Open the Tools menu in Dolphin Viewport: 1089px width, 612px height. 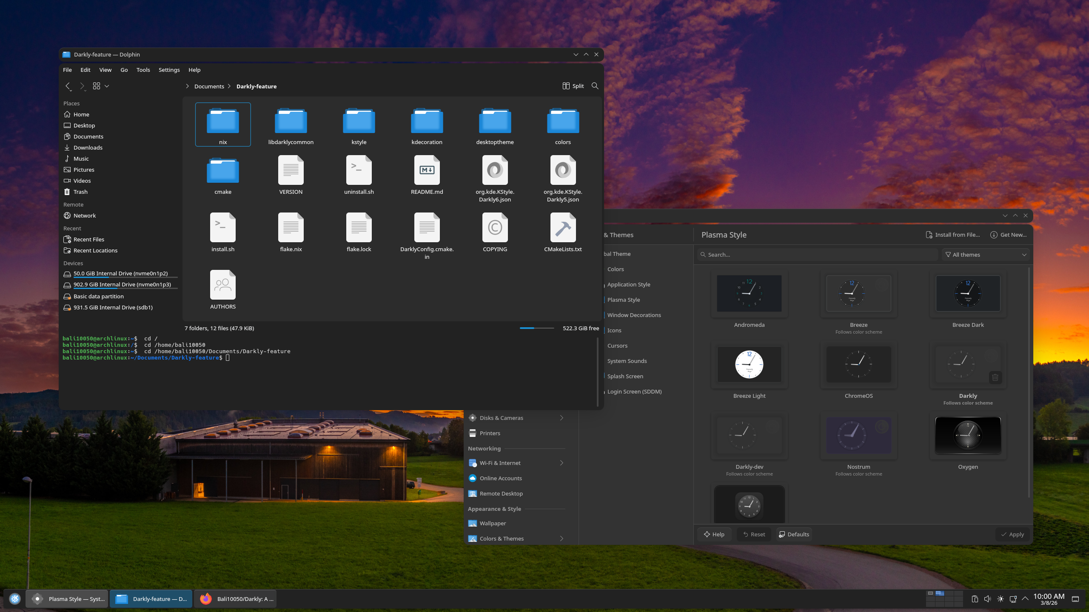pos(143,70)
